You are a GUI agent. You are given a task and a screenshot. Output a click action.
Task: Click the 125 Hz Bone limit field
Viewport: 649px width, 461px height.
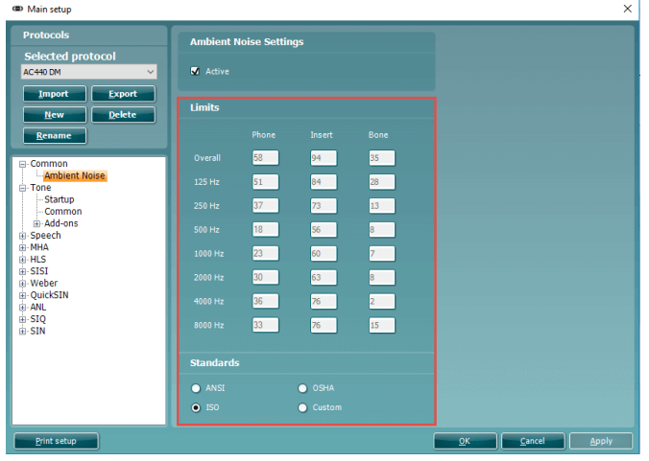(x=381, y=182)
